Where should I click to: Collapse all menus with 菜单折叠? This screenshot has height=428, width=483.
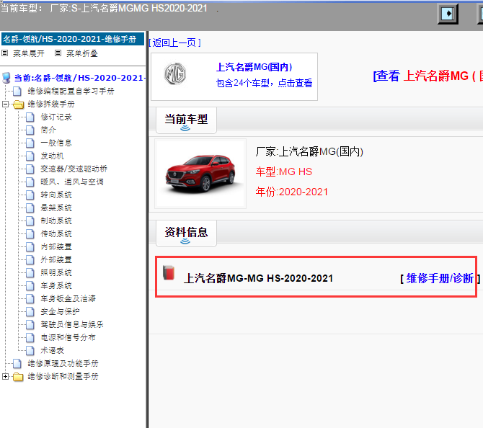(x=82, y=53)
